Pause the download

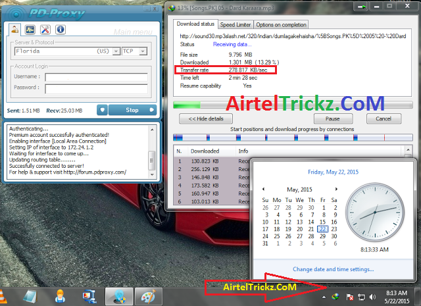click(333, 118)
